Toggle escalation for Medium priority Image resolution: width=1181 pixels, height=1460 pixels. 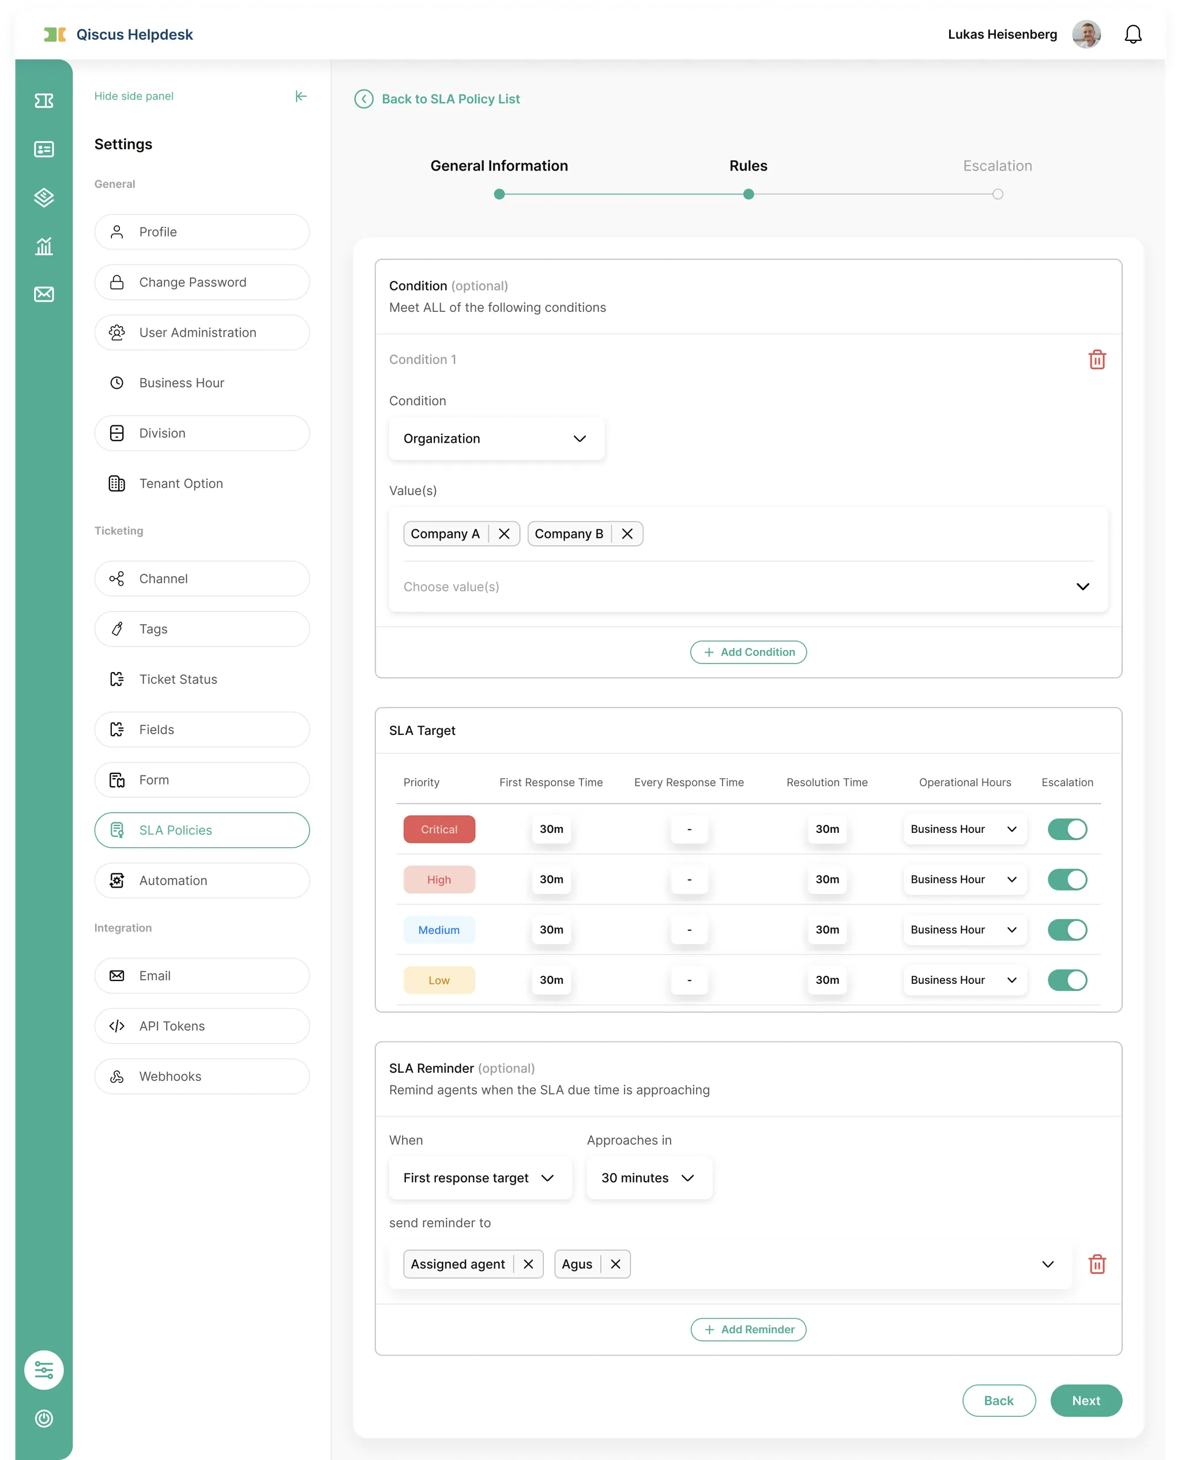point(1067,930)
